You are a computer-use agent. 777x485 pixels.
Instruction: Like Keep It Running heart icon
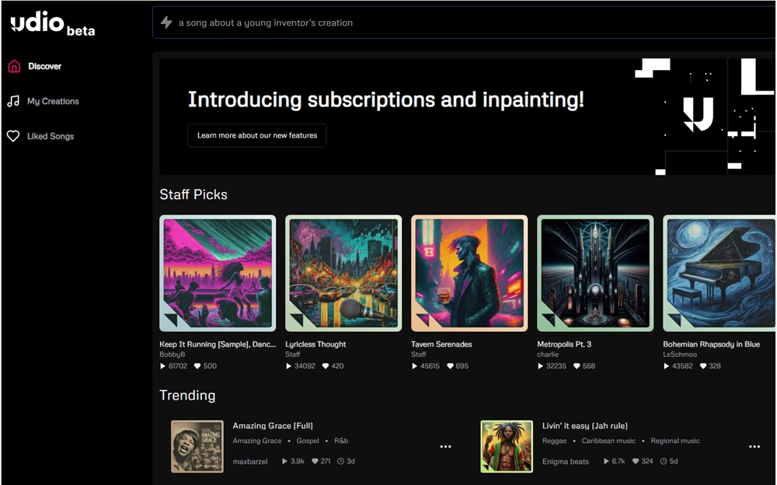coord(197,366)
